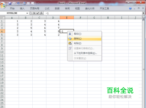Viewport: 146px width, 108px height.
Task: Select row 1 header
Action: click(x=3, y=21)
